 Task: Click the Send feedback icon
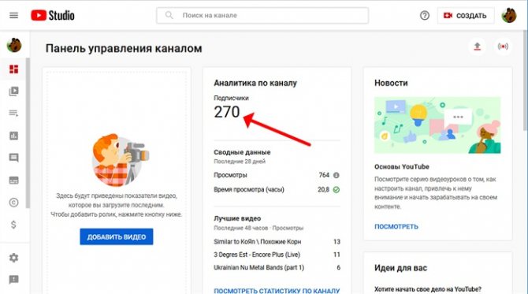coord(14,280)
